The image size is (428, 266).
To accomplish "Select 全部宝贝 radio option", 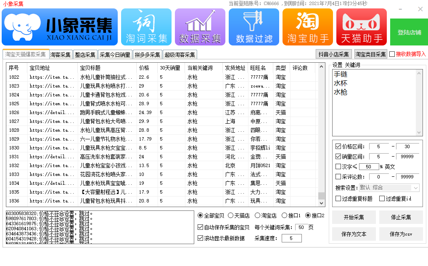I will click(x=200, y=215).
